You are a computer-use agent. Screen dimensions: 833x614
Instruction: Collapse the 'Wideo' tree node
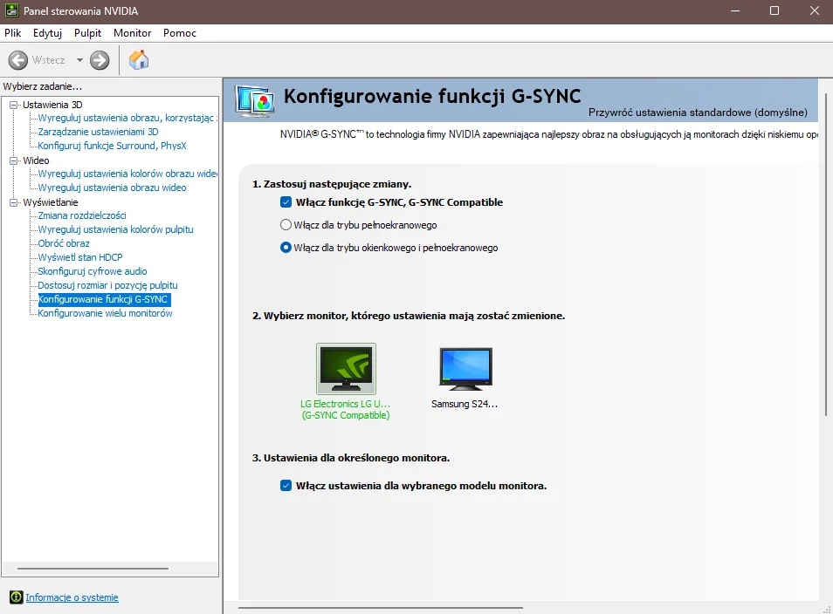point(14,160)
